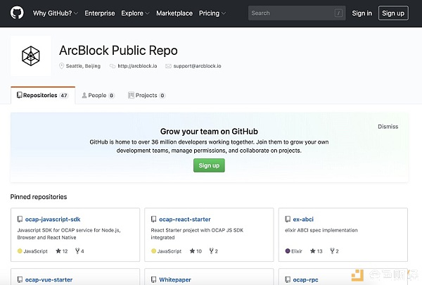The image size is (422, 285).
Task: Click the Seattle, Beijing location text
Action: click(83, 66)
